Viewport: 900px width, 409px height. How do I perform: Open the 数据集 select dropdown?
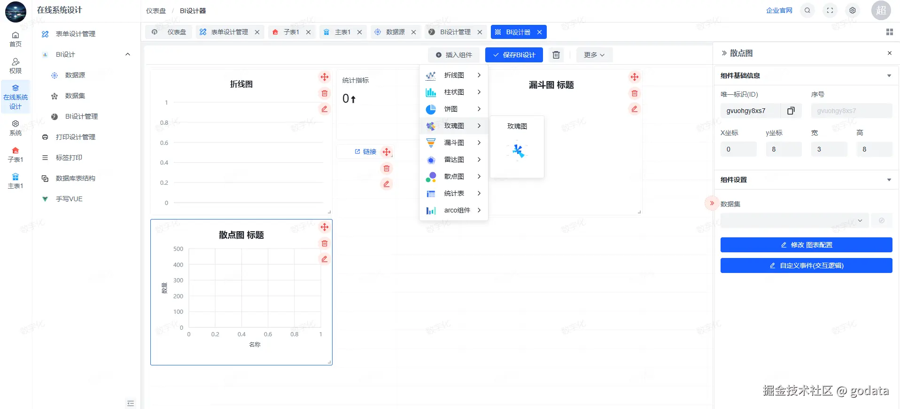pos(794,220)
